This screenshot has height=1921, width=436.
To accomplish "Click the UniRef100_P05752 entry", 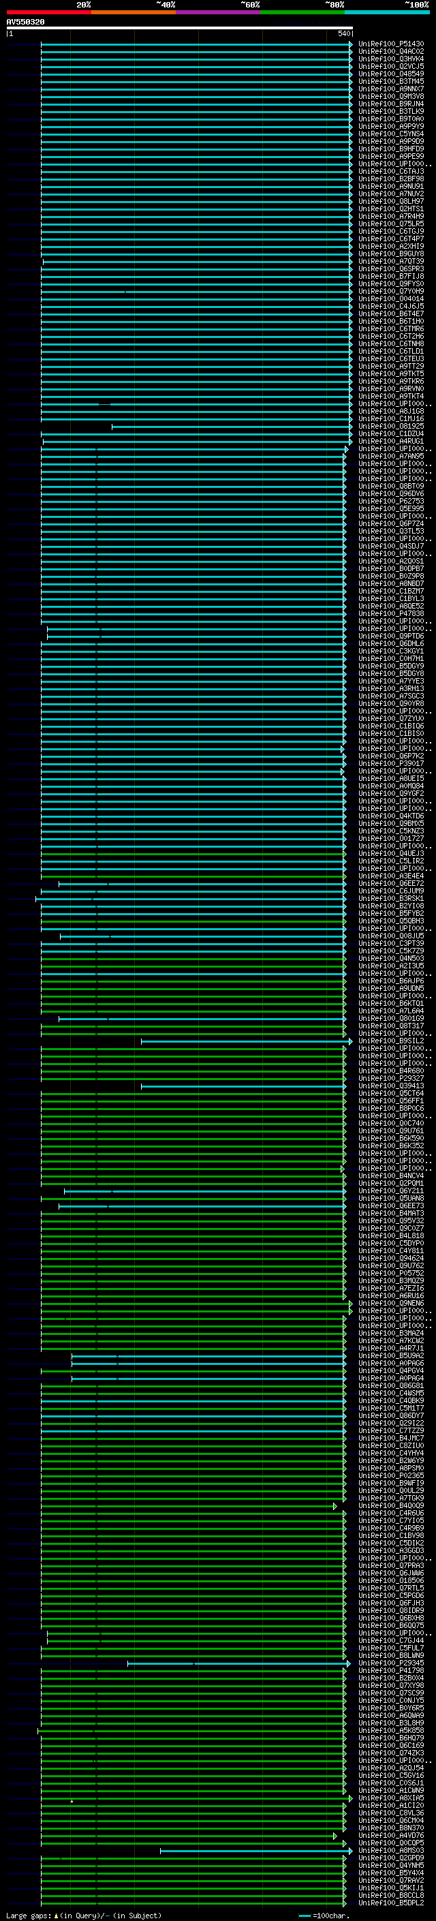I will (x=391, y=1274).
